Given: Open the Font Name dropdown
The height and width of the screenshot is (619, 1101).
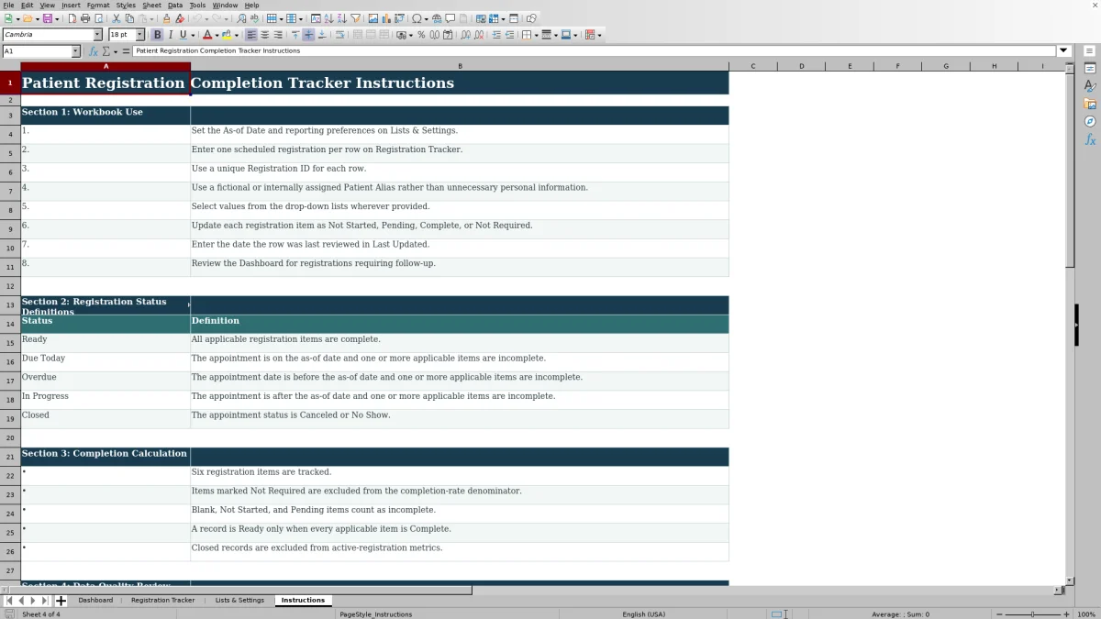Looking at the screenshot, I should coord(97,35).
